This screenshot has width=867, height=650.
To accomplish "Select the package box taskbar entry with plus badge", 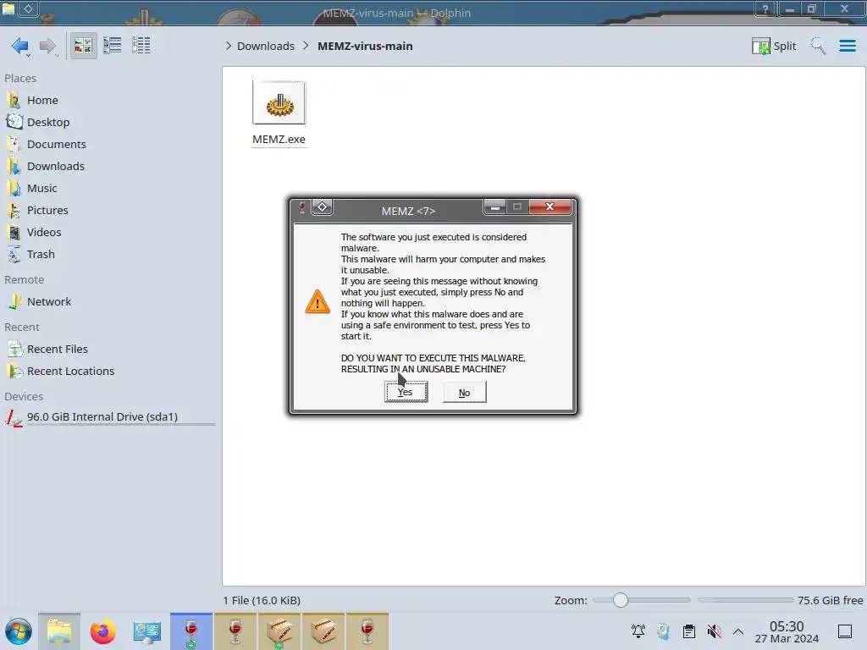I will (x=279, y=631).
